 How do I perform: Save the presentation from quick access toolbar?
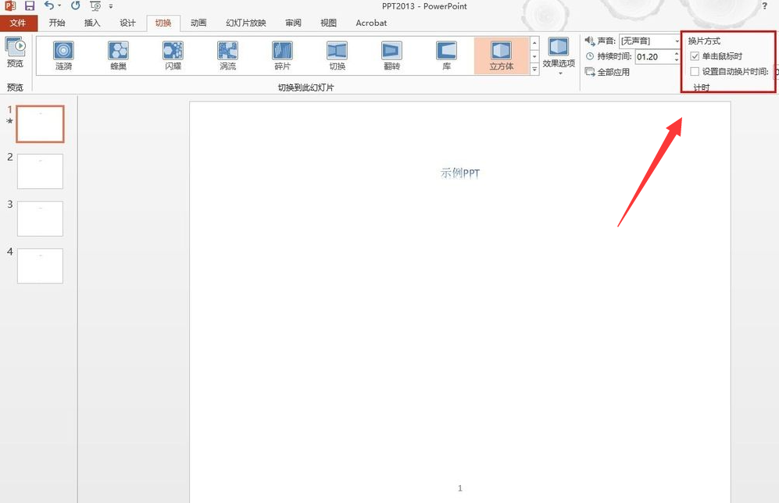tap(30, 6)
